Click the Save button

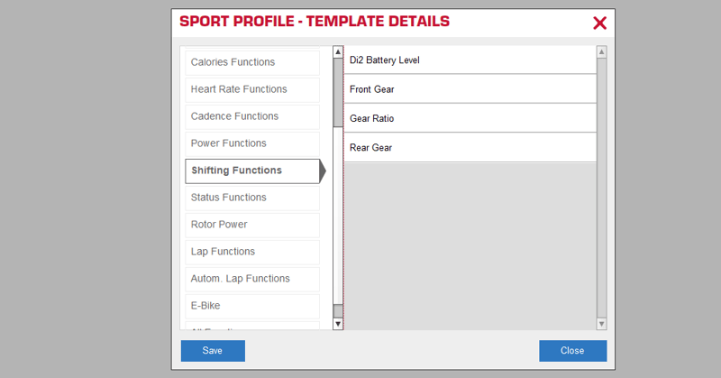pos(213,351)
